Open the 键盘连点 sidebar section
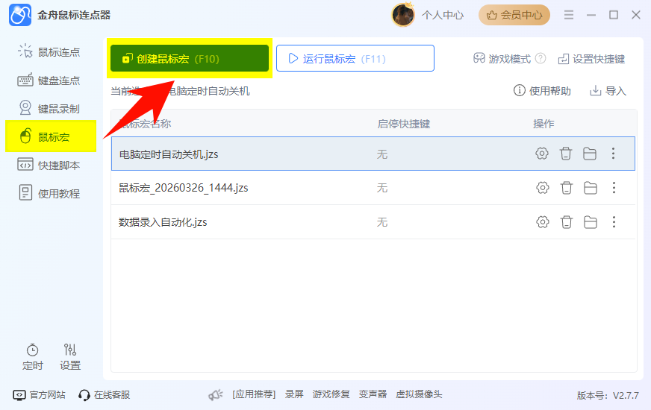Image resolution: width=651 pixels, height=410 pixels. 49,81
